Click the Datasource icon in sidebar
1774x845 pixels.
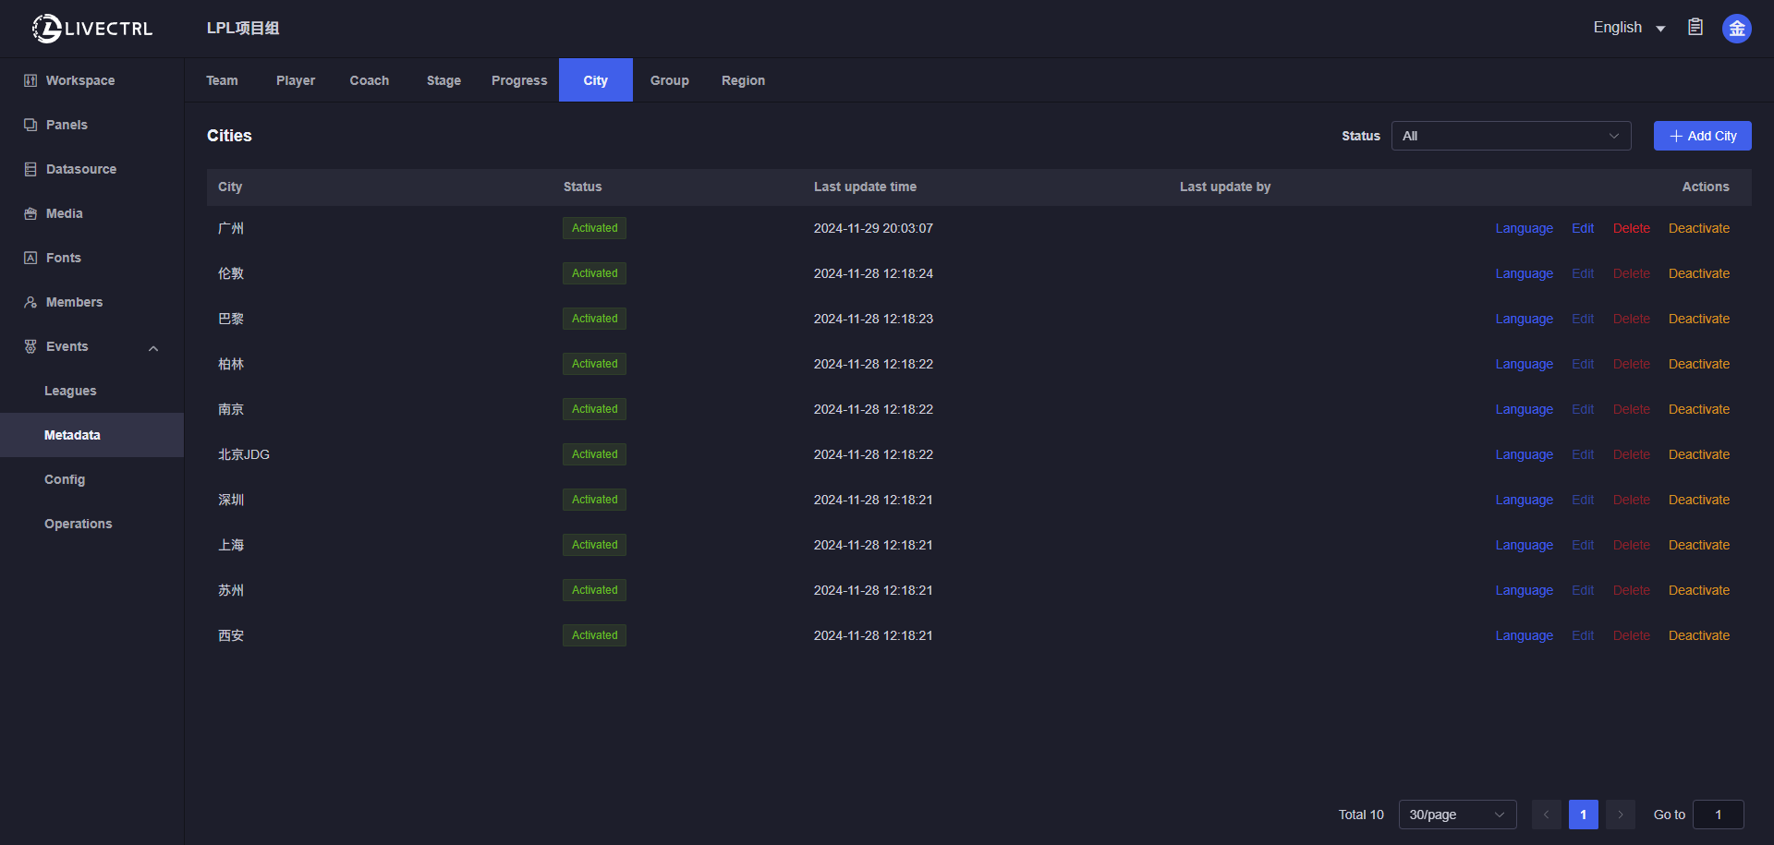[30, 169]
